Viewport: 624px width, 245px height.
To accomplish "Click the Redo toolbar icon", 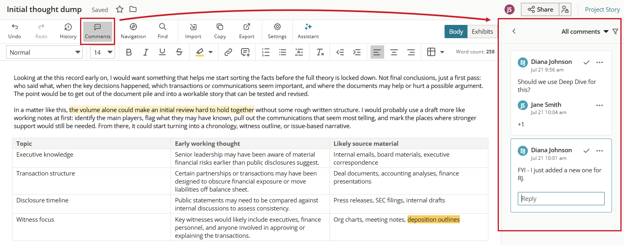I will click(x=41, y=31).
